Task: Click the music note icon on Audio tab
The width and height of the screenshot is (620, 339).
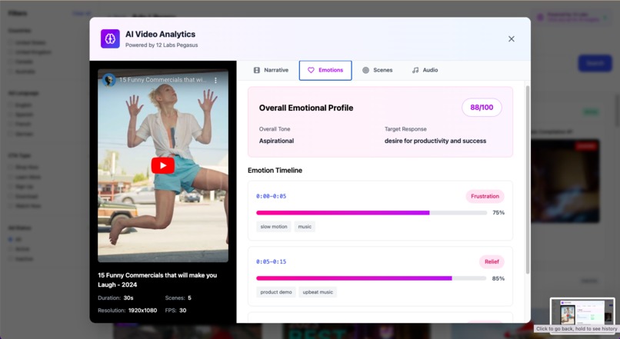Action: click(415, 70)
